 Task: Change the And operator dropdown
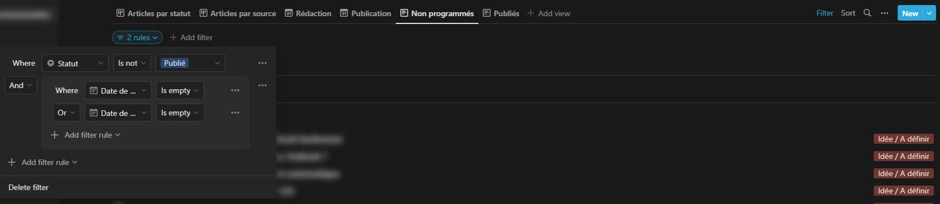click(21, 85)
